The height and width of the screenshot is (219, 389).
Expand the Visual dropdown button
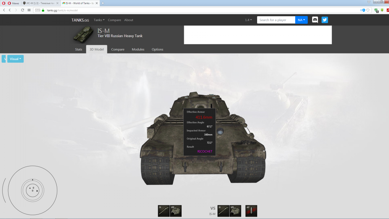(x=15, y=59)
